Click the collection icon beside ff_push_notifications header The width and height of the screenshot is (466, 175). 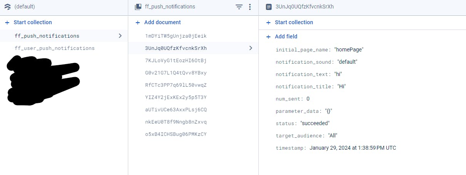138,7
